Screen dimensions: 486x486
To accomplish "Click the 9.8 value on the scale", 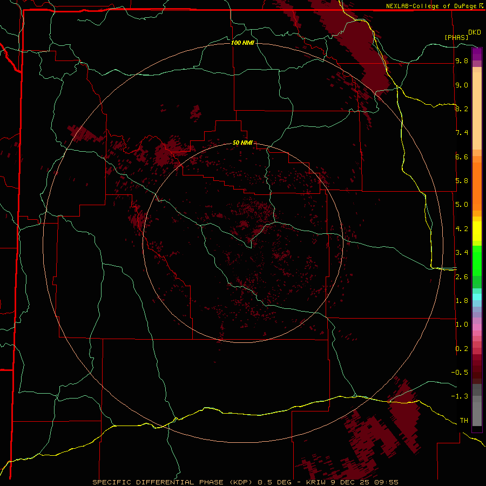I will point(462,60).
